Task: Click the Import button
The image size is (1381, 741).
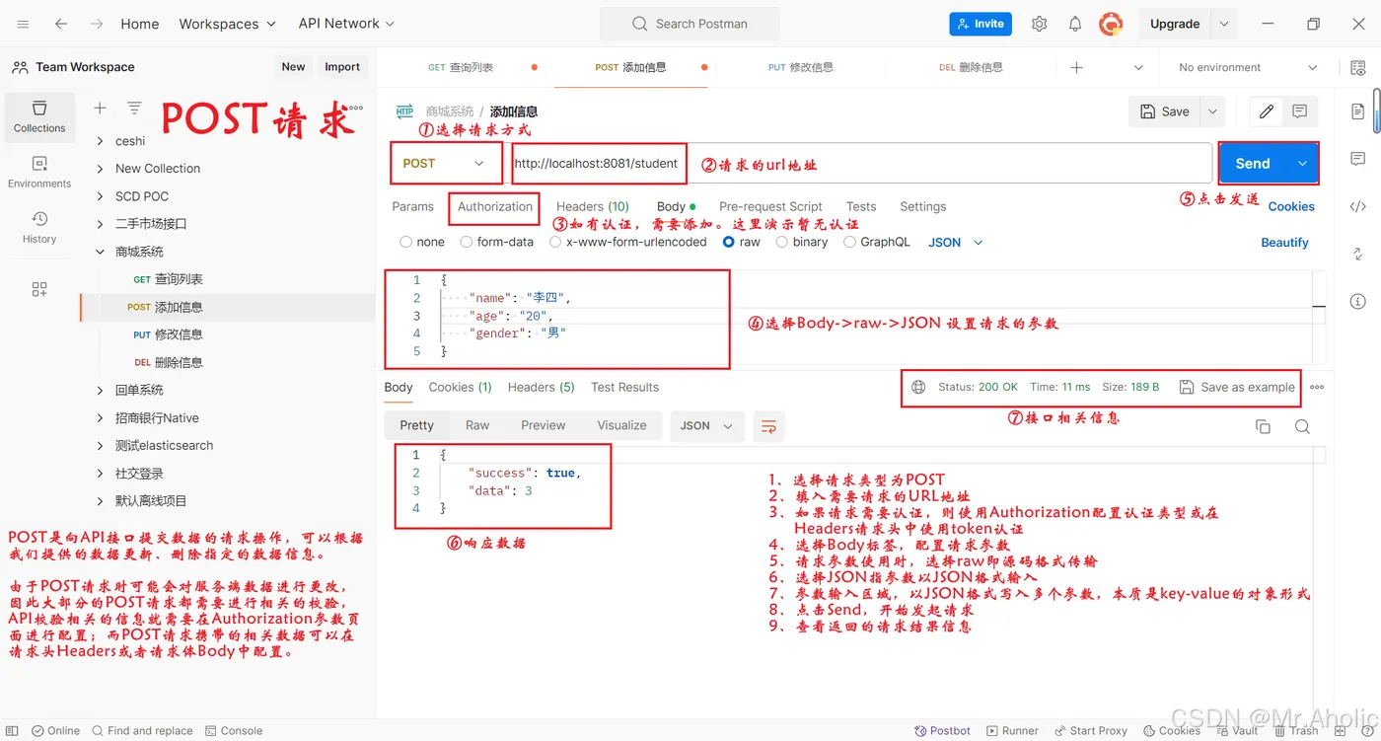Action: tap(342, 67)
